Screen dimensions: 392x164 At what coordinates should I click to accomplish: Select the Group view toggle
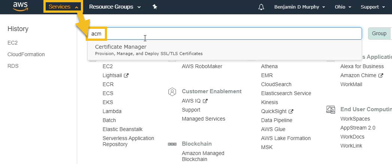click(379, 33)
